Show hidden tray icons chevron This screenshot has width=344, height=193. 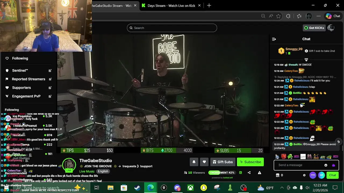pos(282,188)
